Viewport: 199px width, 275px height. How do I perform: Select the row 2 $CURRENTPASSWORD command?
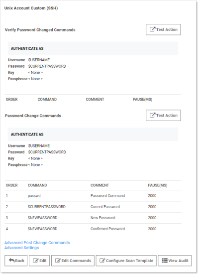(x=47, y=207)
